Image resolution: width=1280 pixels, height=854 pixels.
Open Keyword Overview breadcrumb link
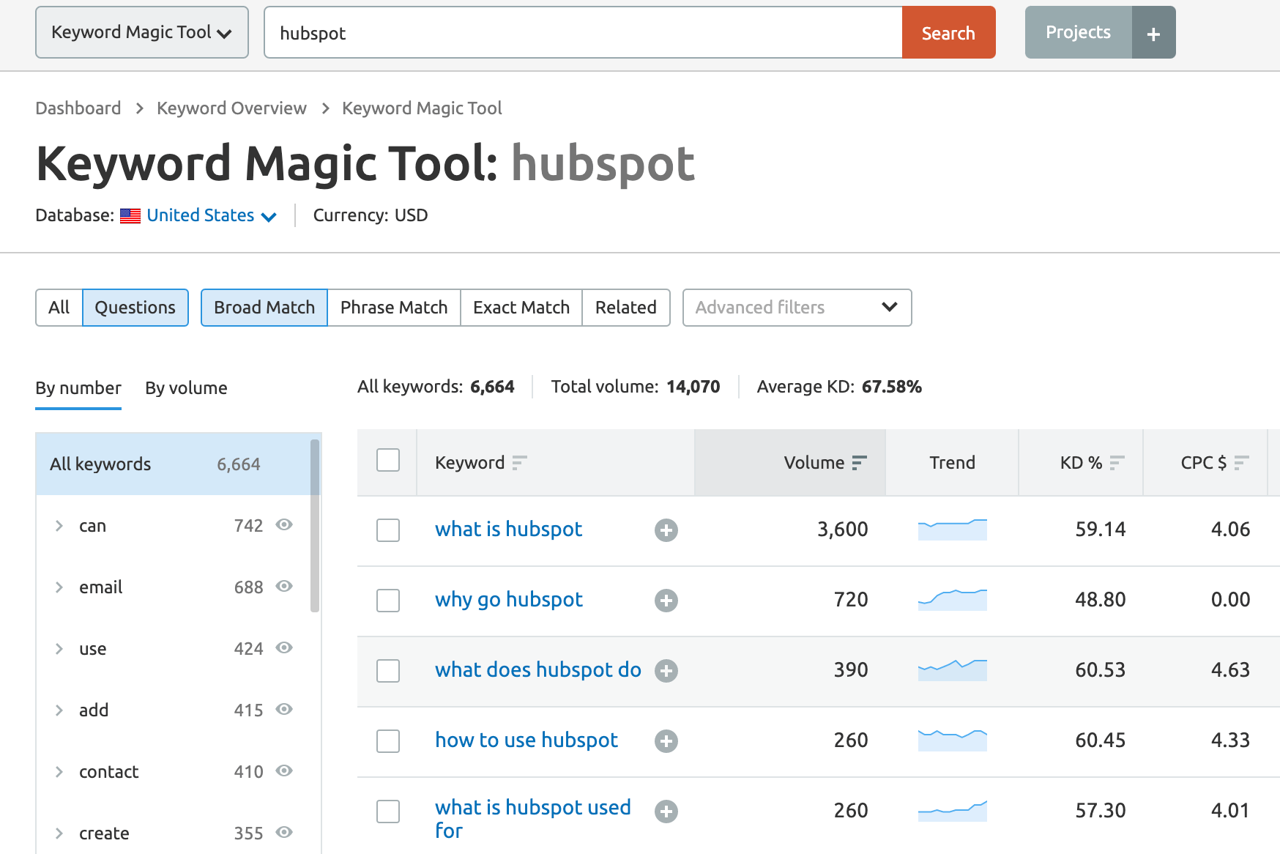tap(231, 108)
